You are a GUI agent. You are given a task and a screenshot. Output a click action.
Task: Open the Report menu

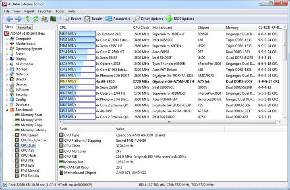tap(29, 11)
